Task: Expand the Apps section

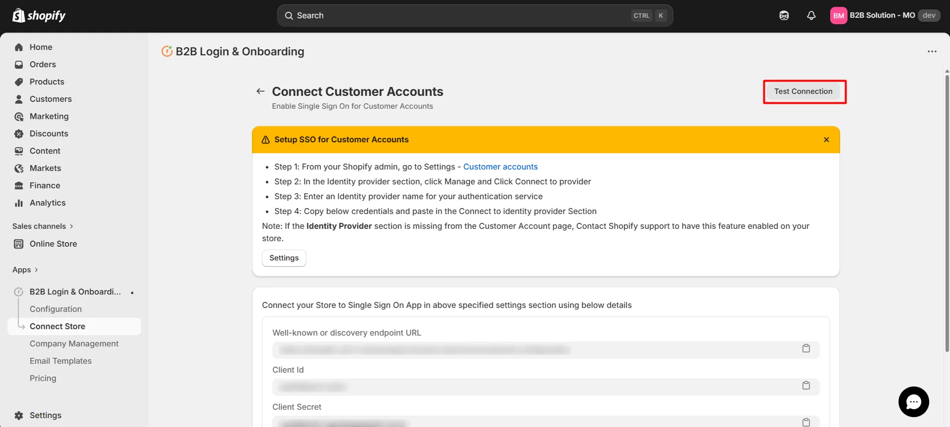Action: (25, 270)
